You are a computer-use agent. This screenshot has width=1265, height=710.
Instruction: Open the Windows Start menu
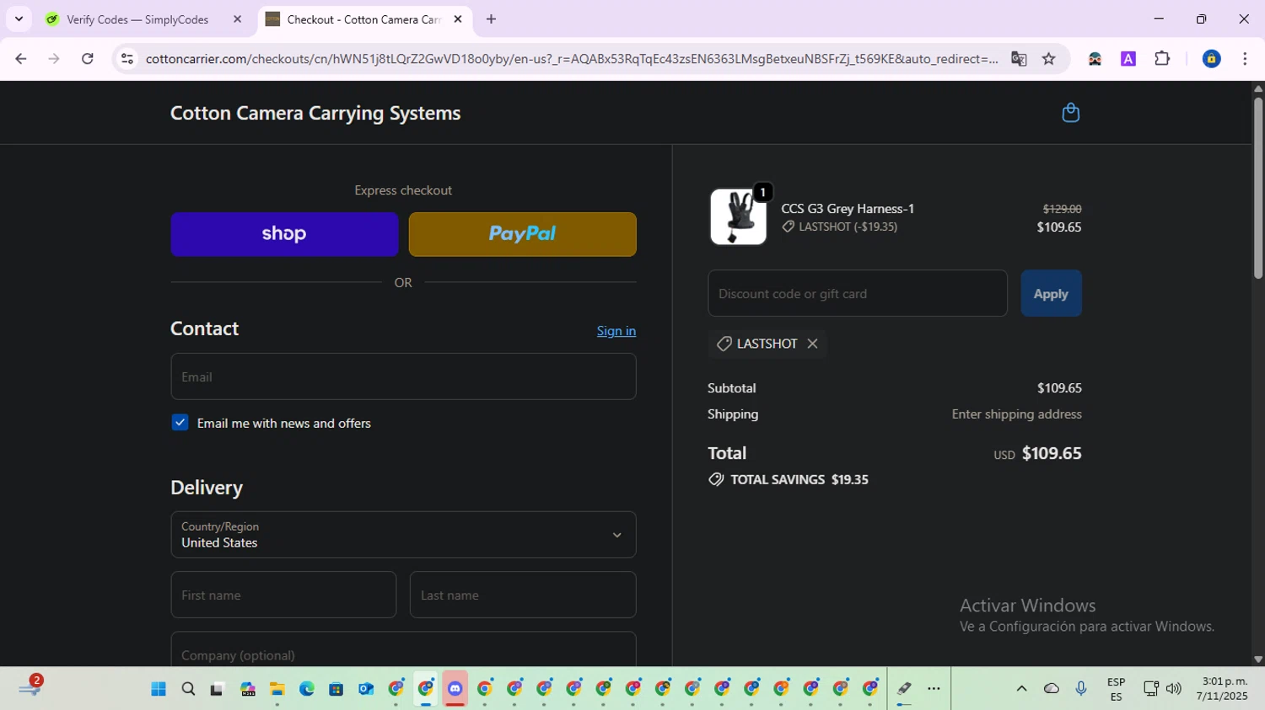159,689
